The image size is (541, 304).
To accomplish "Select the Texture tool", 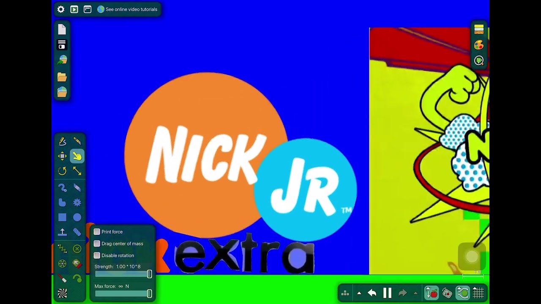I will click(x=63, y=293).
